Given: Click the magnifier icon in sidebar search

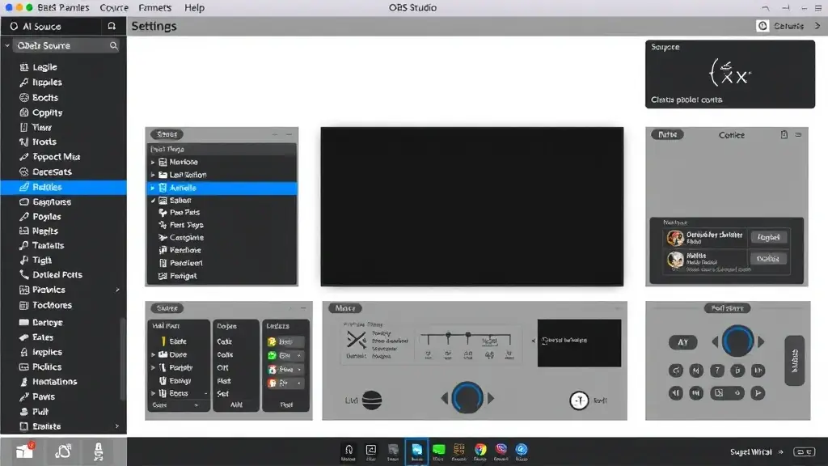Looking at the screenshot, I should (113, 46).
